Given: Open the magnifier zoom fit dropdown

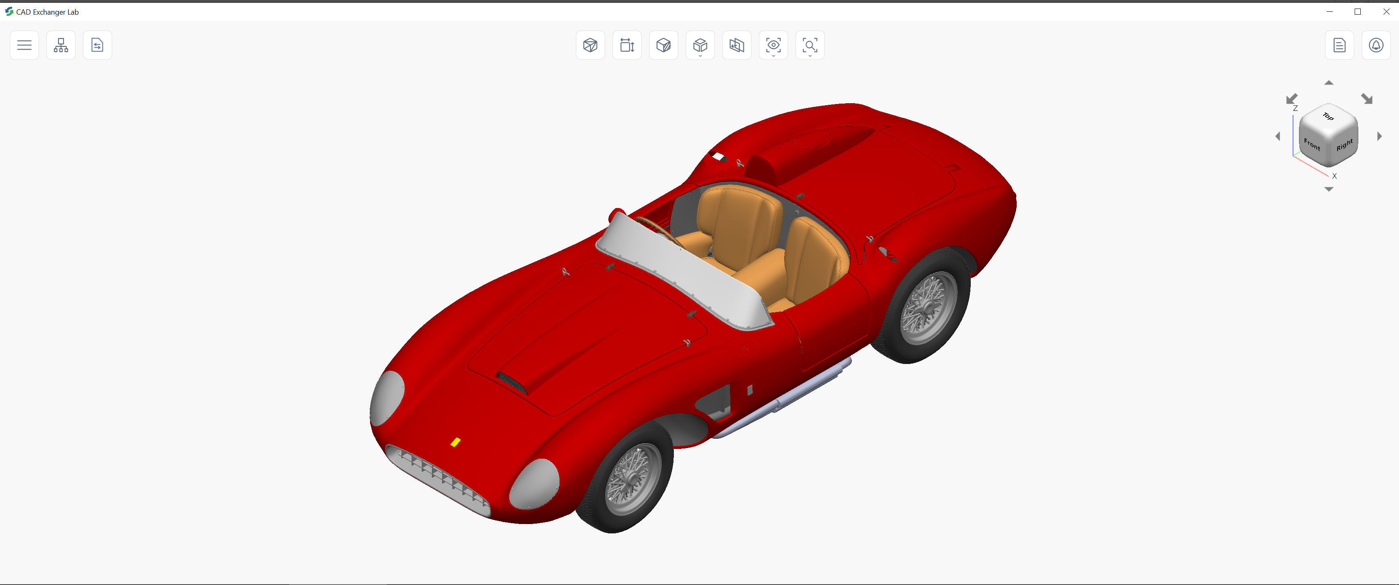Looking at the screenshot, I should click(810, 45).
